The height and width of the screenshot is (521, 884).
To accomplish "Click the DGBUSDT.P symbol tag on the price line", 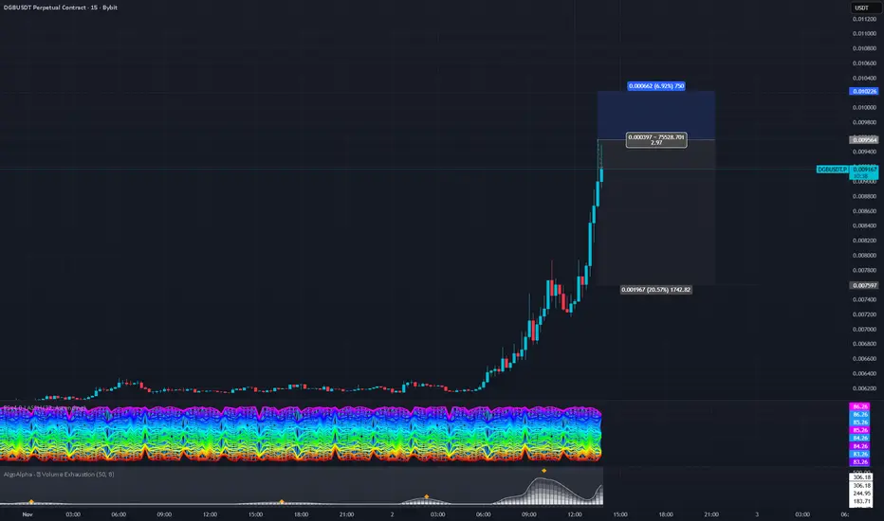I will point(832,169).
